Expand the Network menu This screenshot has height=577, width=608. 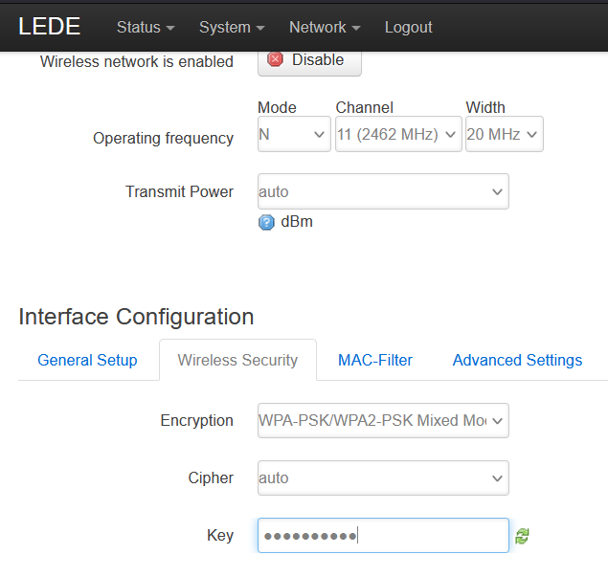325,28
